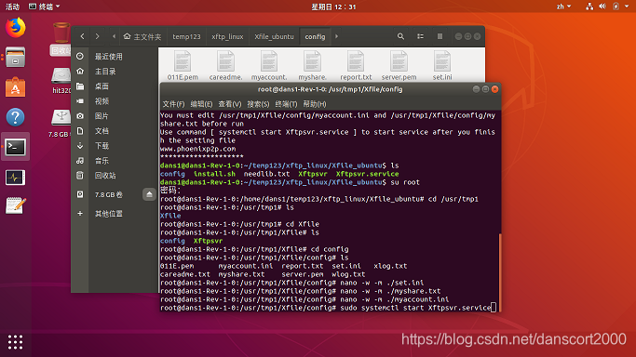636x357 pixels.
Task: Open clock and calendar in top bar
Action: [333, 7]
